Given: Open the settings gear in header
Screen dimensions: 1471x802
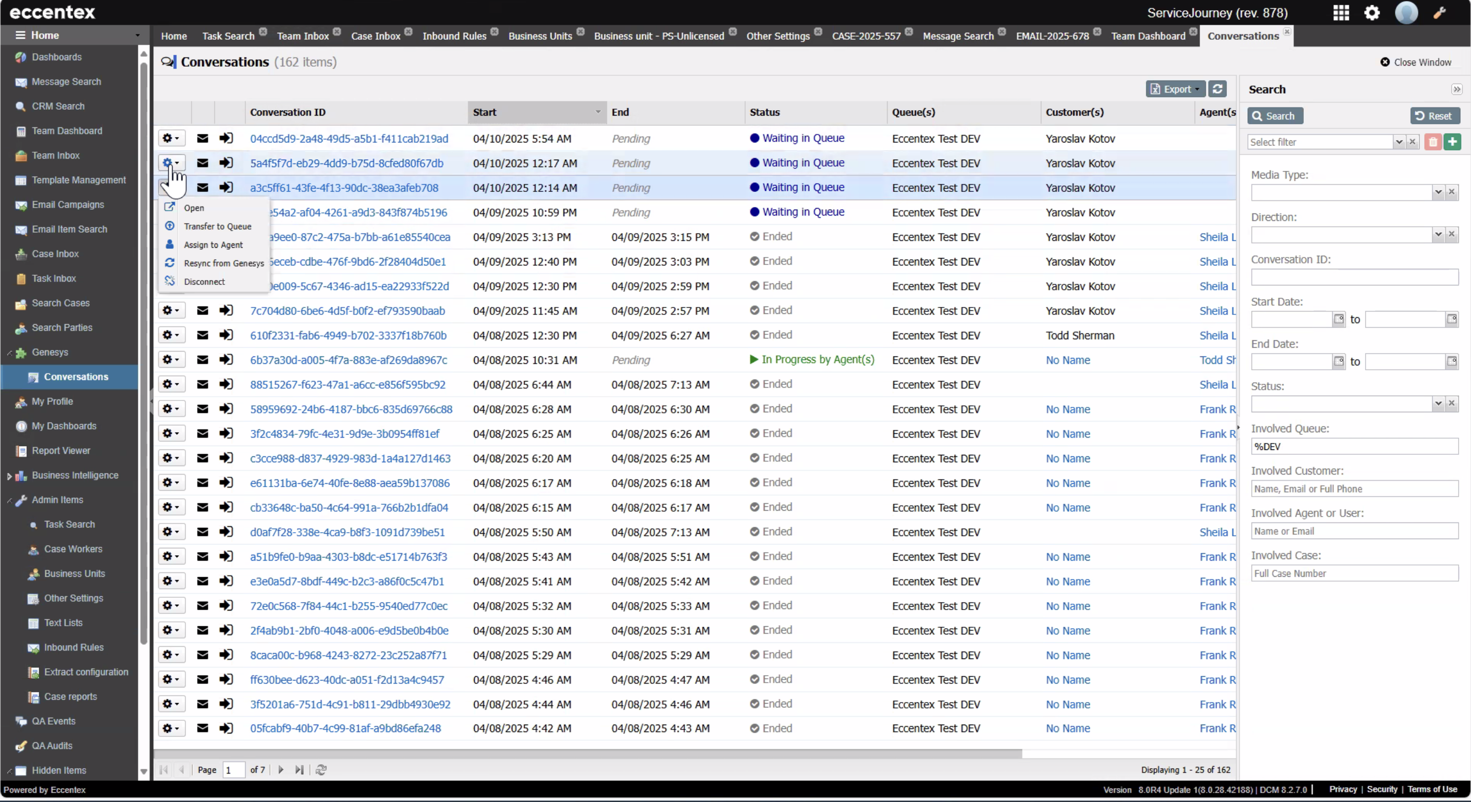Looking at the screenshot, I should point(1372,12).
